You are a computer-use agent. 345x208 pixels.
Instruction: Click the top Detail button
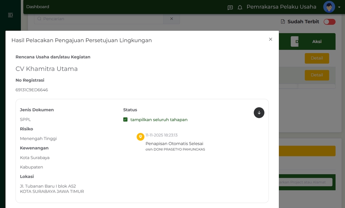(x=317, y=58)
